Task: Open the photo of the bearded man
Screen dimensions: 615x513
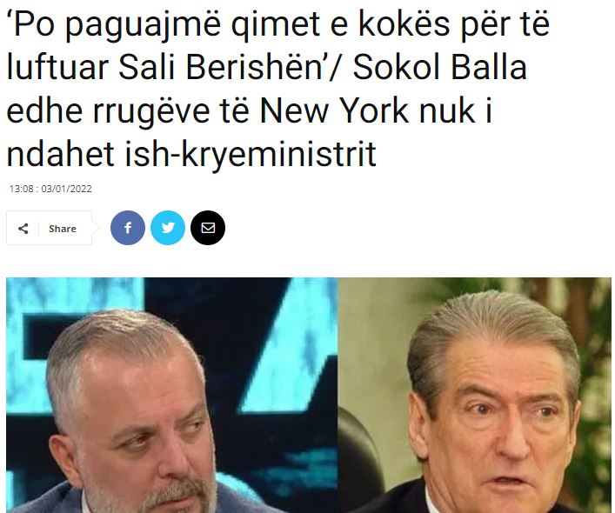Action: coord(171,395)
